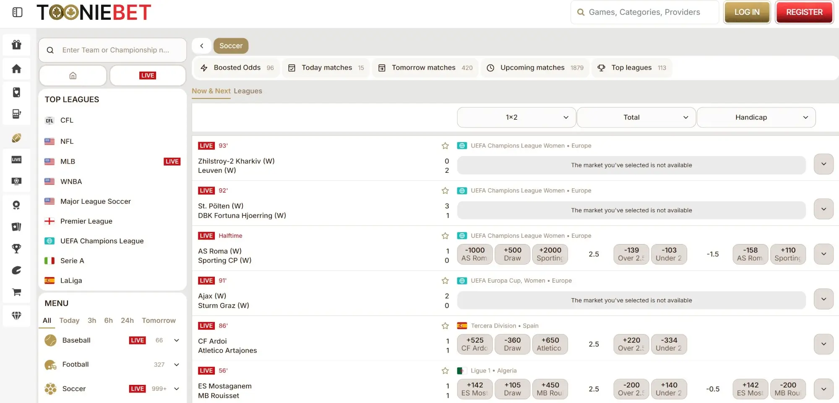Star the CF Ardoi vs Atletico Artajones match
The width and height of the screenshot is (839, 403).
pyautogui.click(x=445, y=326)
